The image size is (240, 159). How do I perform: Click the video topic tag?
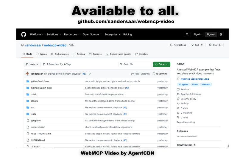point(195,84)
